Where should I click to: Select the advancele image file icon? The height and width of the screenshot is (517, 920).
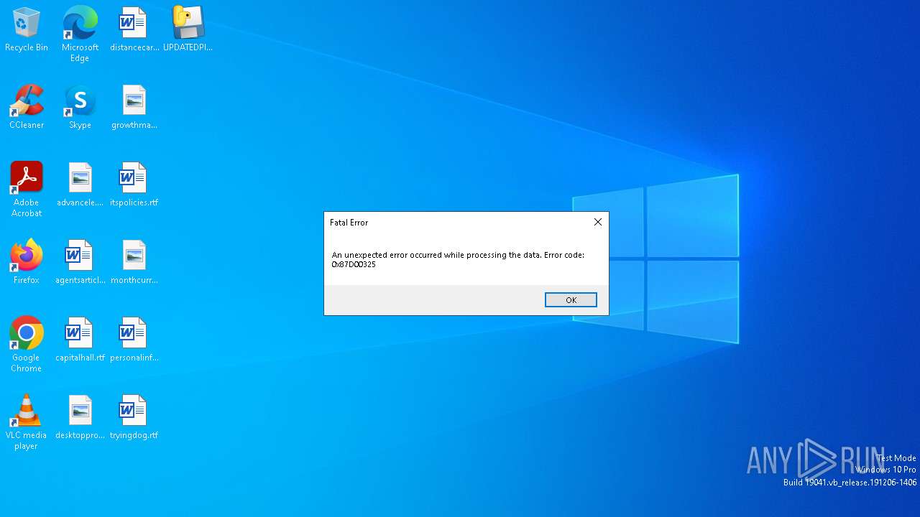click(x=80, y=185)
